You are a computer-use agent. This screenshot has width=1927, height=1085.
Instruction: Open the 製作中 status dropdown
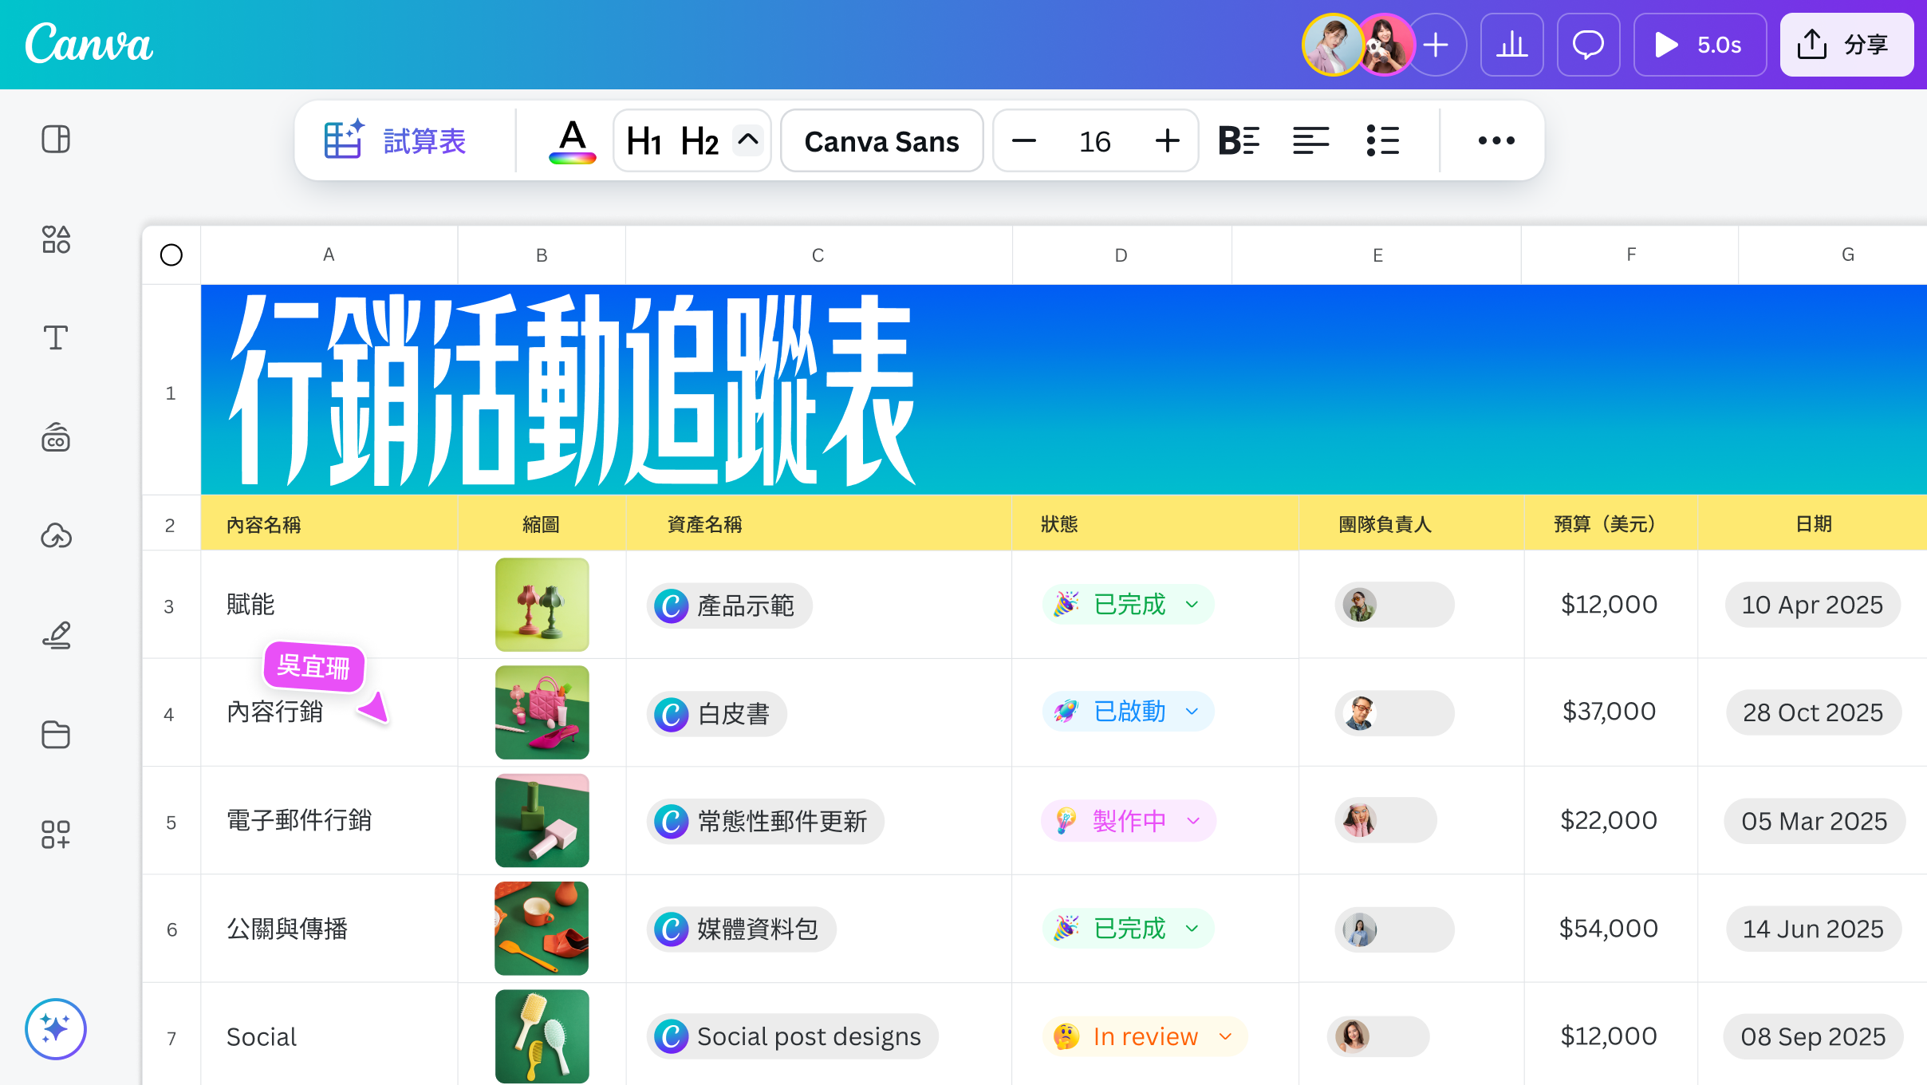tap(1129, 821)
